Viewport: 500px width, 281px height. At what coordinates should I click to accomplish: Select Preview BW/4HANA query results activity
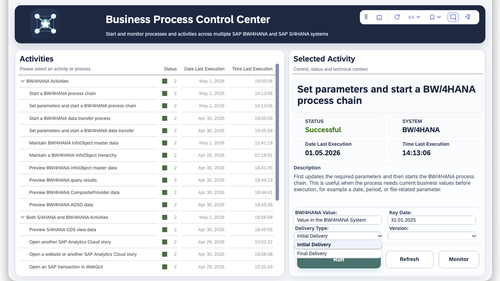click(63, 180)
